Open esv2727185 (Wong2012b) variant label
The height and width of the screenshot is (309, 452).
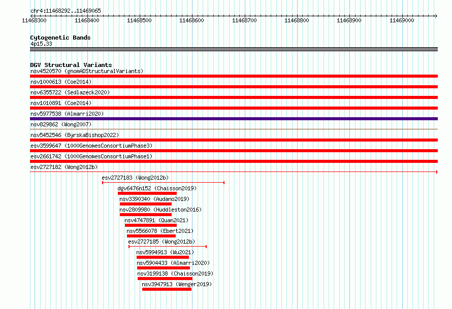pos(162,242)
